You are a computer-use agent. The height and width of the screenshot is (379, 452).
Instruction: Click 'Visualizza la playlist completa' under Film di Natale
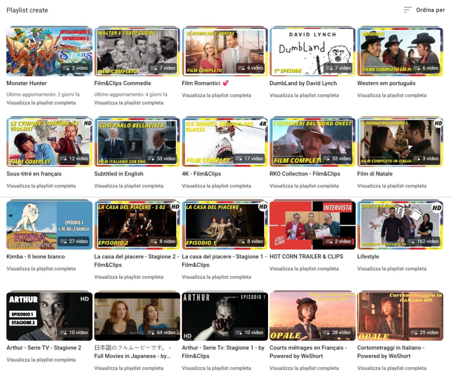click(392, 186)
